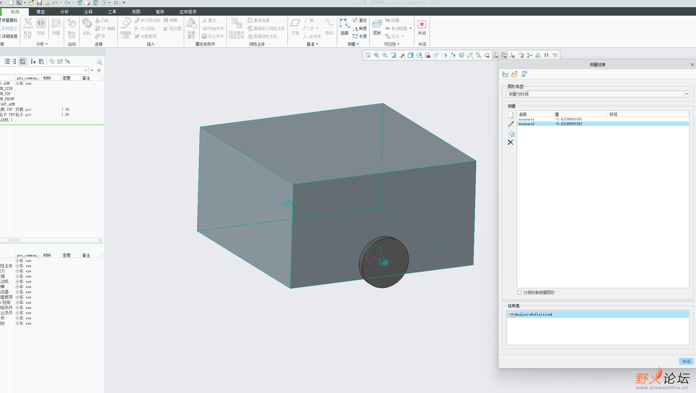This screenshot has width=696, height=393.
Task: Click the add column plus icon in tree
Action: pos(99,71)
